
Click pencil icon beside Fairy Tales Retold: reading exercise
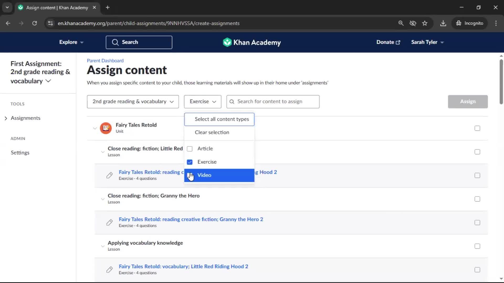(109, 175)
